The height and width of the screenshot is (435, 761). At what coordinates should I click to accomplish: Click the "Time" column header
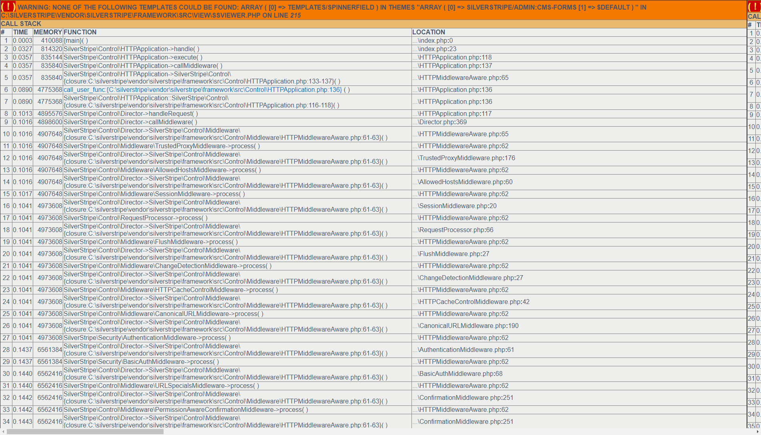(x=20, y=32)
